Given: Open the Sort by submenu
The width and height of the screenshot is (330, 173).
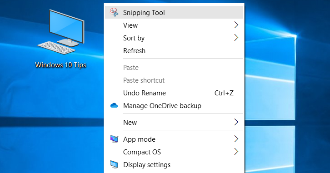Looking at the screenshot, I should coord(174,38).
